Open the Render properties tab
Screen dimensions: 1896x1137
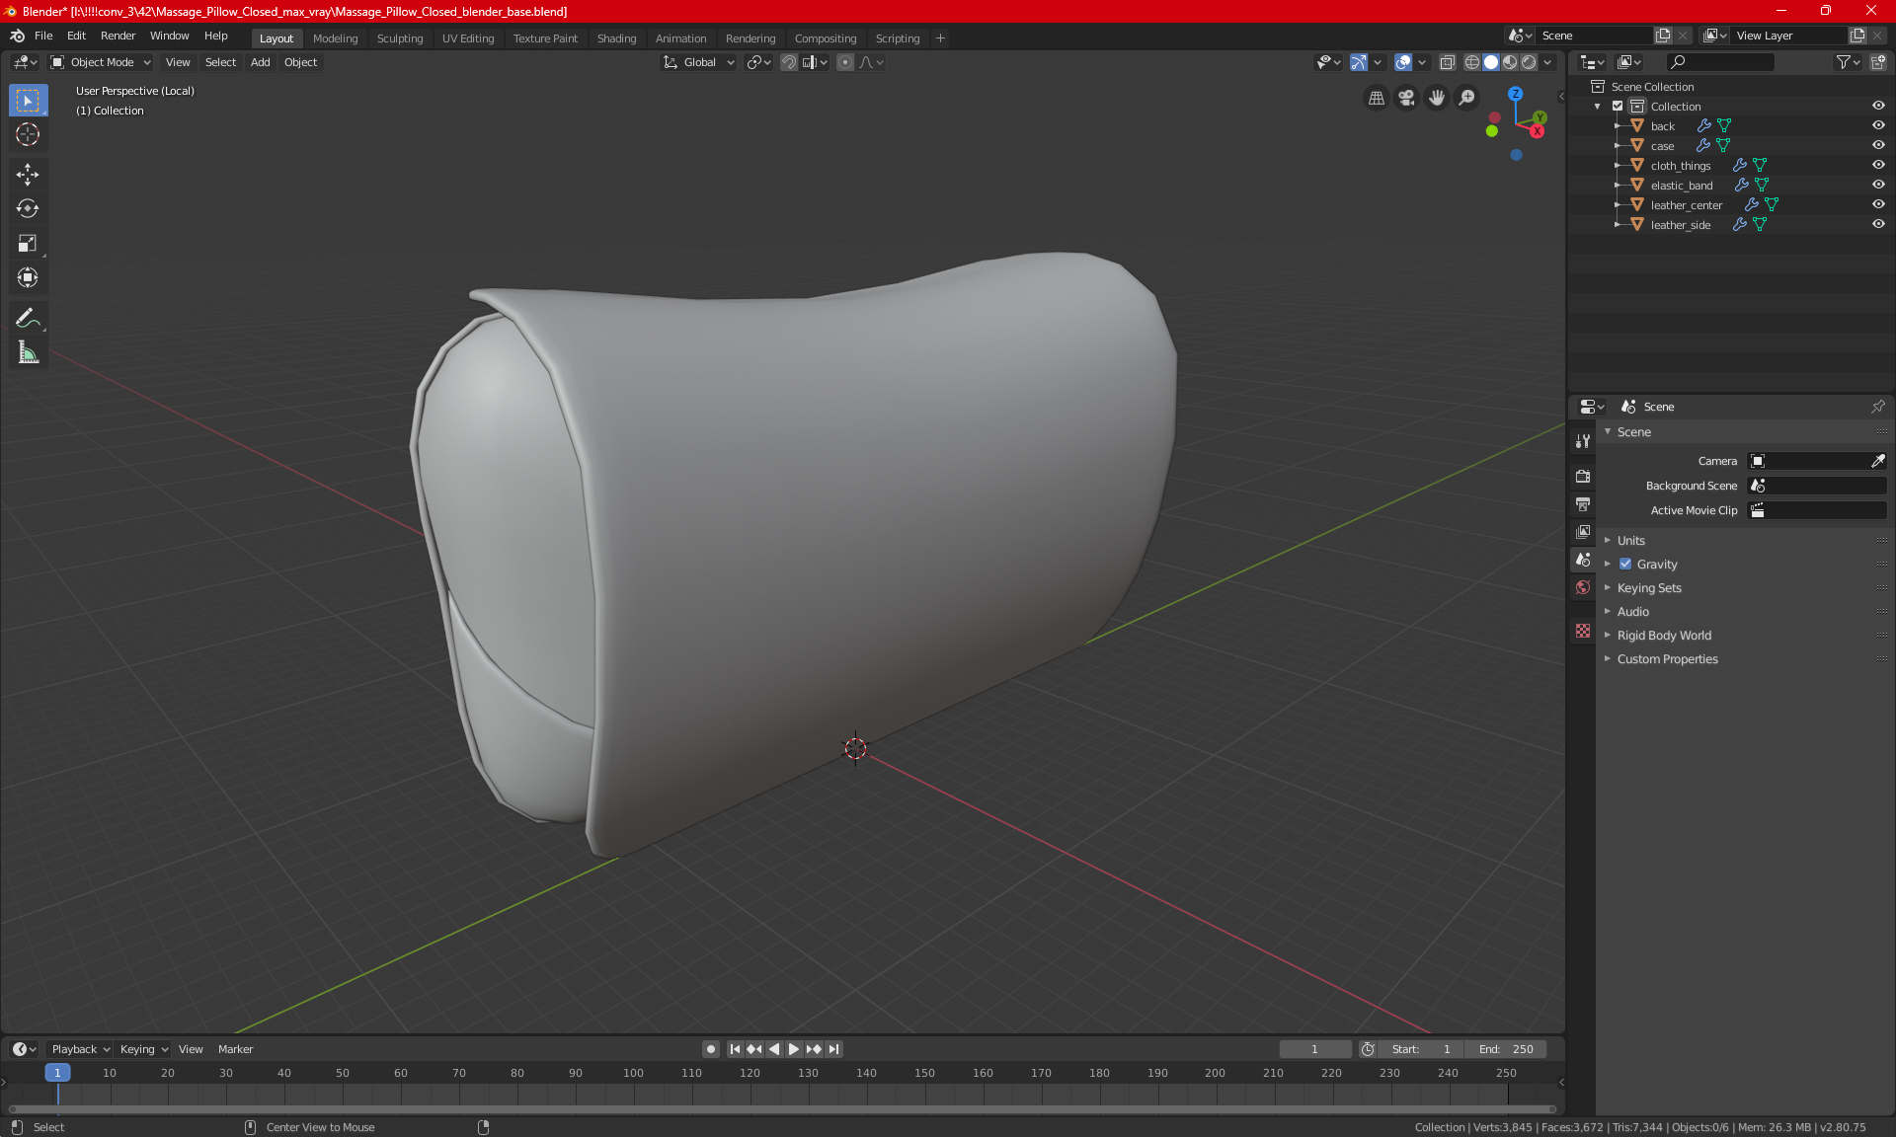point(1583,476)
